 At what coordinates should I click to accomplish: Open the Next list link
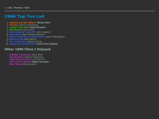click(x=27, y=8)
